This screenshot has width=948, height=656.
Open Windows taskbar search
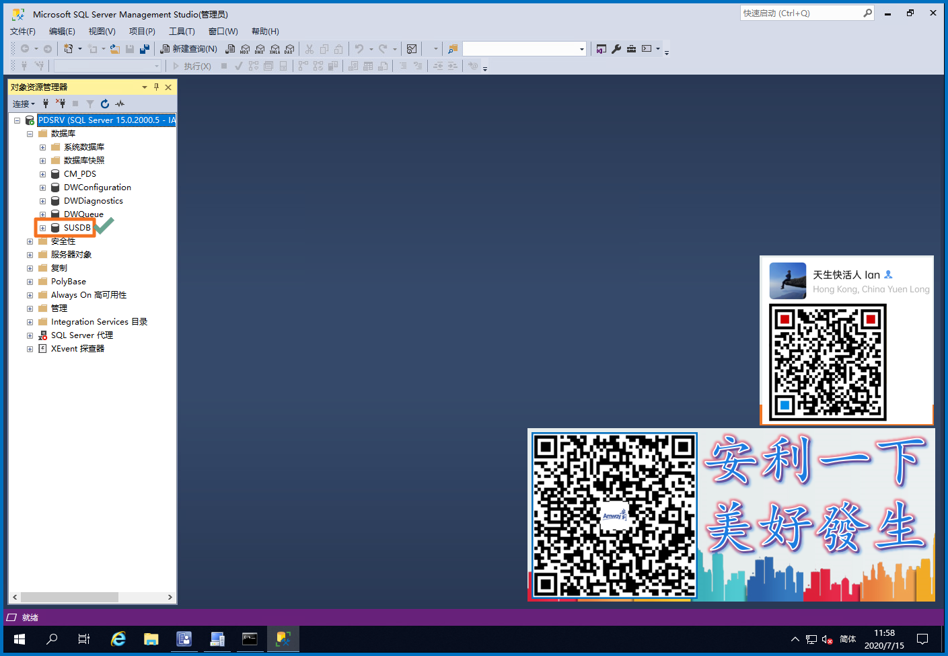[x=52, y=639]
